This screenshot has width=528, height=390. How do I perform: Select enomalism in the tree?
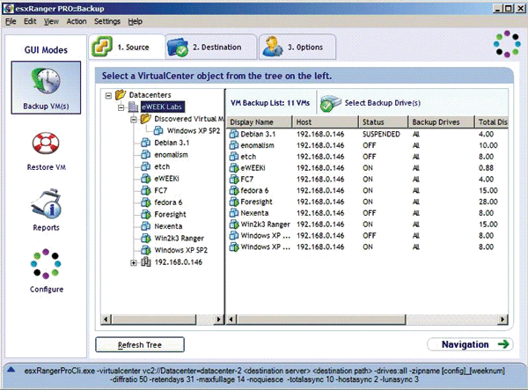click(x=171, y=155)
